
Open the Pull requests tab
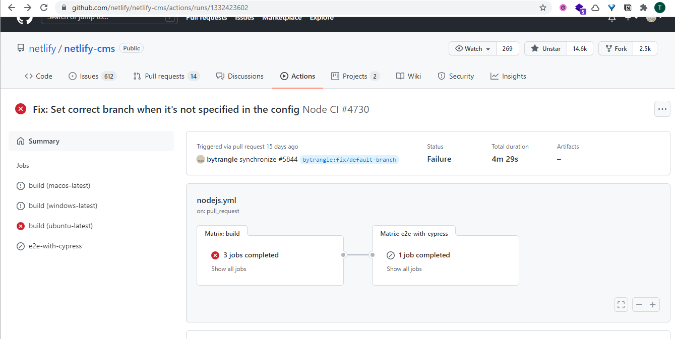coord(166,76)
